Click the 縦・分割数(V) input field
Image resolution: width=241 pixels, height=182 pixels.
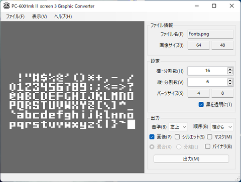(207, 82)
